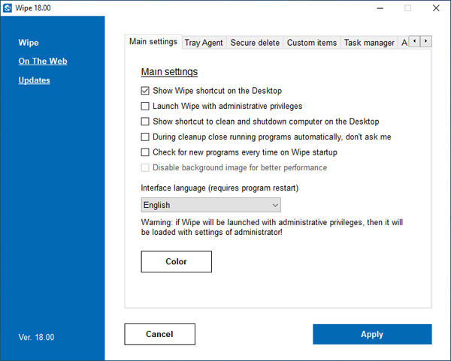This screenshot has width=451, height=361.
Task: Switch to the Custom items tab
Action: pyautogui.click(x=312, y=43)
